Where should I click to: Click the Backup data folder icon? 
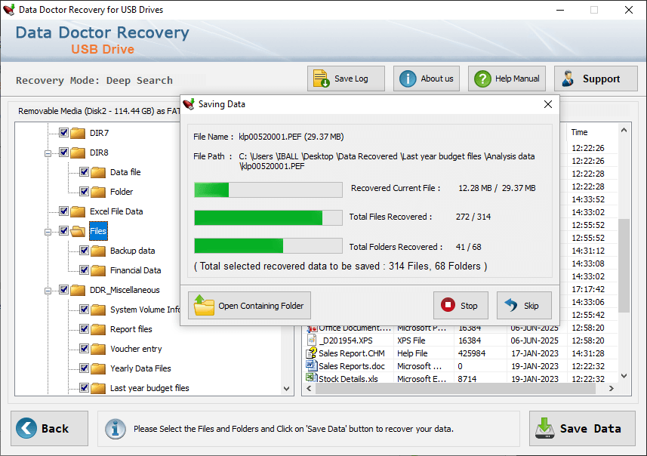click(98, 251)
